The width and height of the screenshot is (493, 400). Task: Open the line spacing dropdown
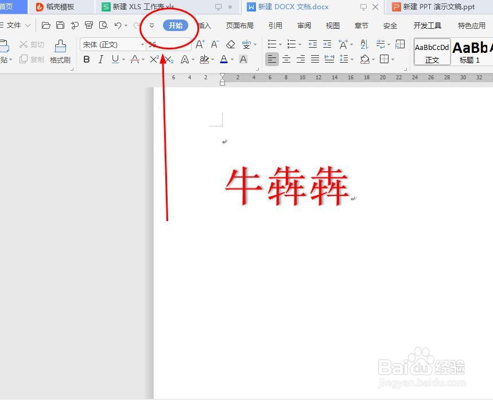pos(352,59)
